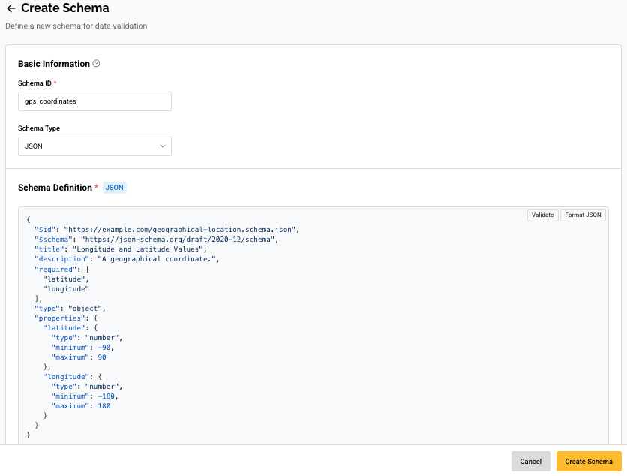Click the Create Schema page title
This screenshot has height=476, width=627.
click(x=65, y=8)
